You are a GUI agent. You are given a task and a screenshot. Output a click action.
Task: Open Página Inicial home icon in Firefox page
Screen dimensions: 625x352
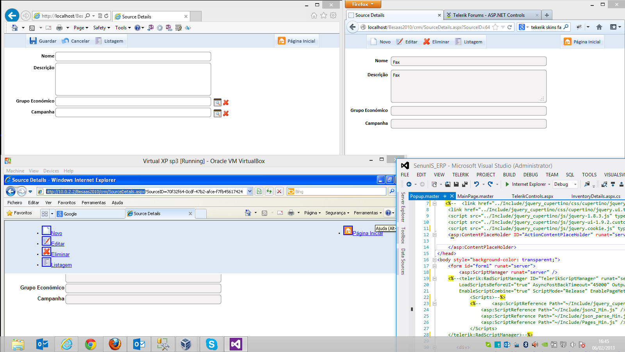click(568, 42)
